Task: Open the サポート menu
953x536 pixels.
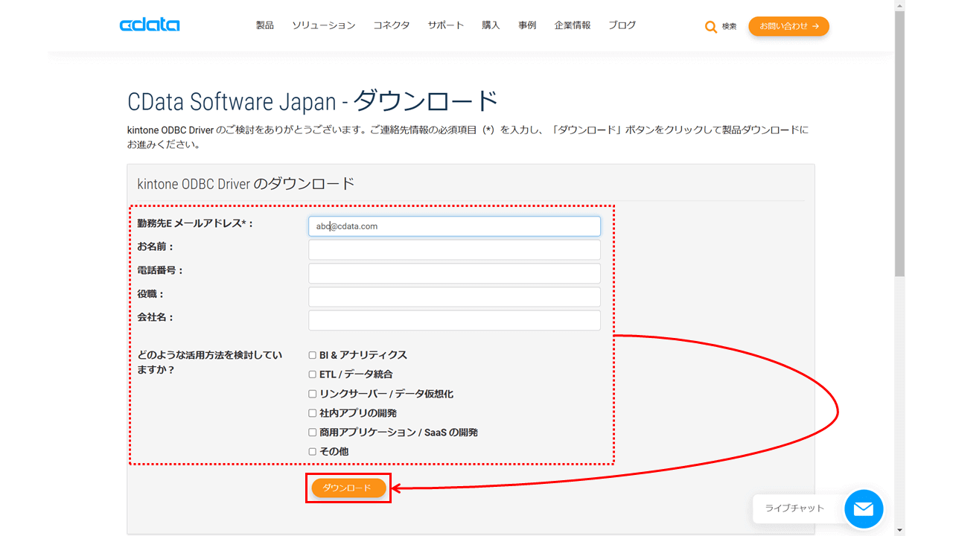Action: pyautogui.click(x=446, y=25)
